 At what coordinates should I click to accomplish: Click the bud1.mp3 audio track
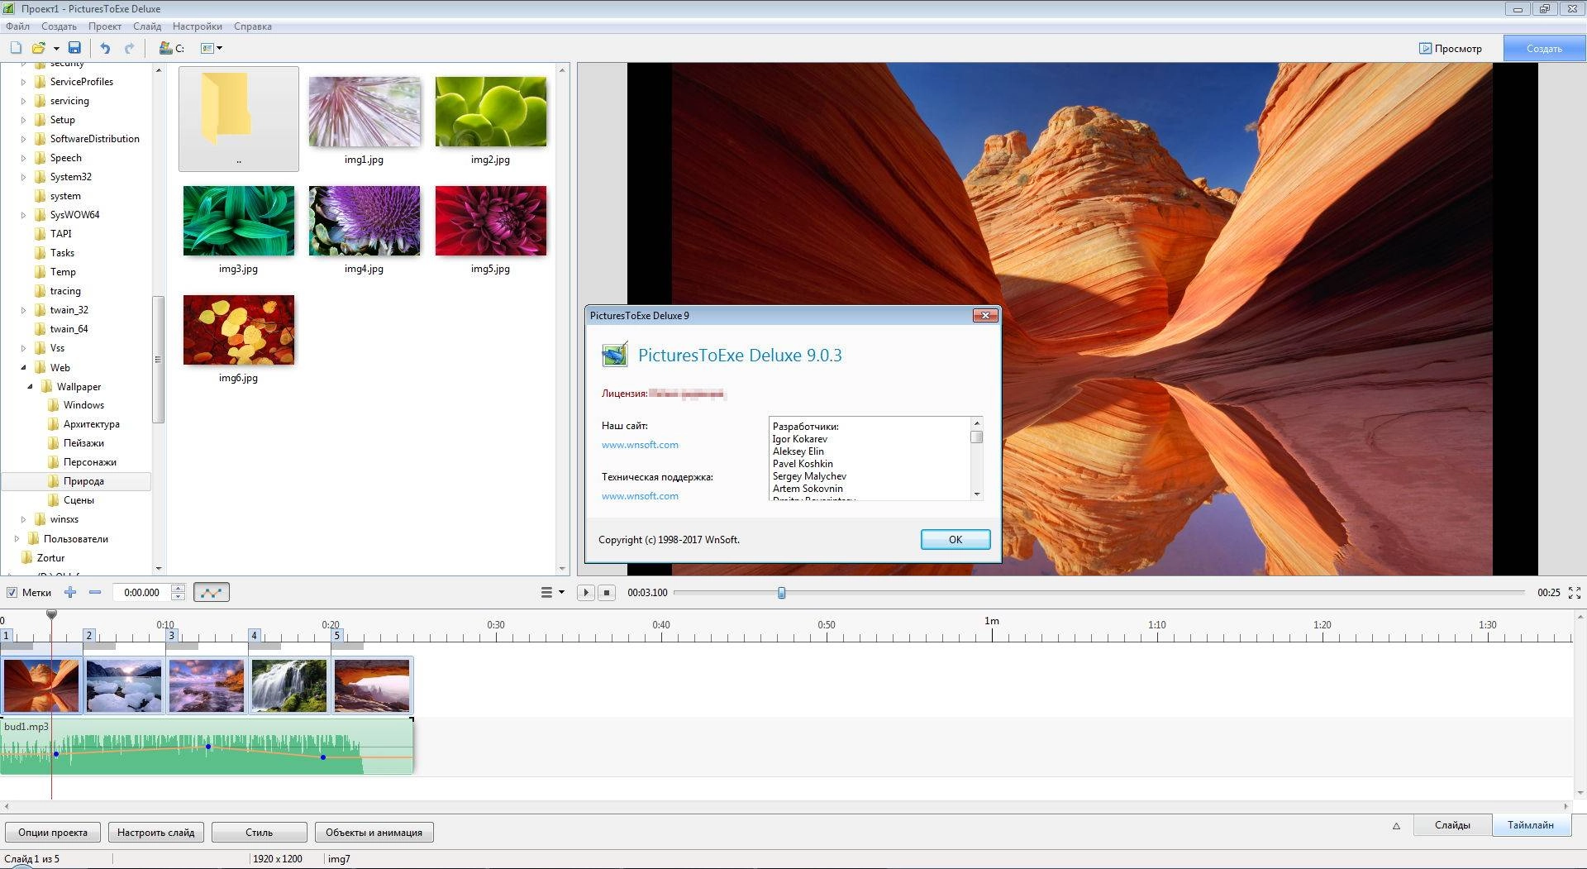(x=207, y=747)
